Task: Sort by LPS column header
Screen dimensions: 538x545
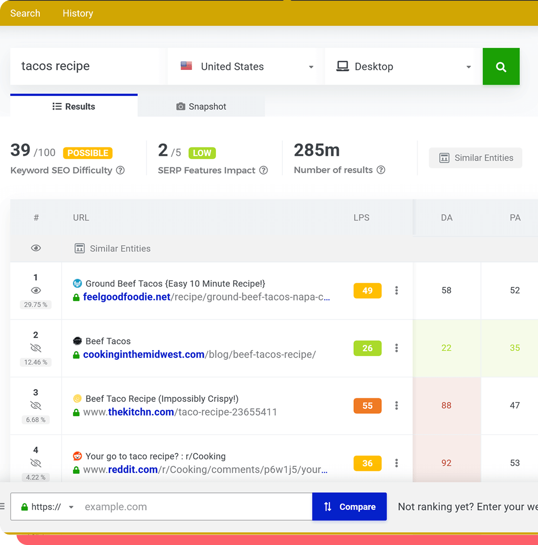Action: (361, 218)
